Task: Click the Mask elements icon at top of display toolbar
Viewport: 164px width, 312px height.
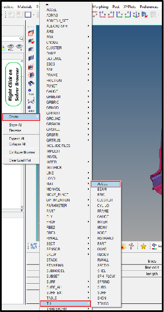Action: pyautogui.click(x=31, y=33)
